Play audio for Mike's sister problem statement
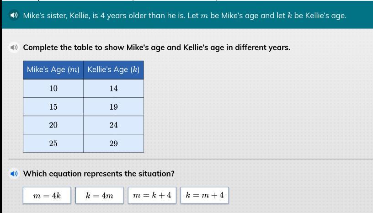 (x=14, y=16)
